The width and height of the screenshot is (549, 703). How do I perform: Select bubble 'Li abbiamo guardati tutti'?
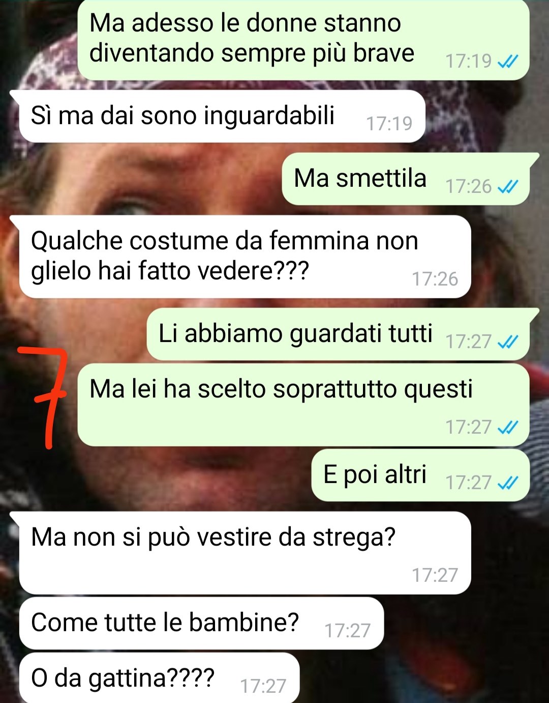pos(343,334)
